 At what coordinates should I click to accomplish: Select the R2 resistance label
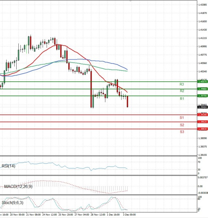pyautogui.click(x=182, y=91)
